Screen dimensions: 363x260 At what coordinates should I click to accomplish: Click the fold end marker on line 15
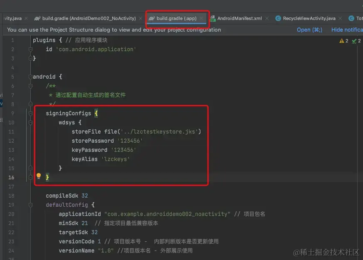tap(30, 168)
